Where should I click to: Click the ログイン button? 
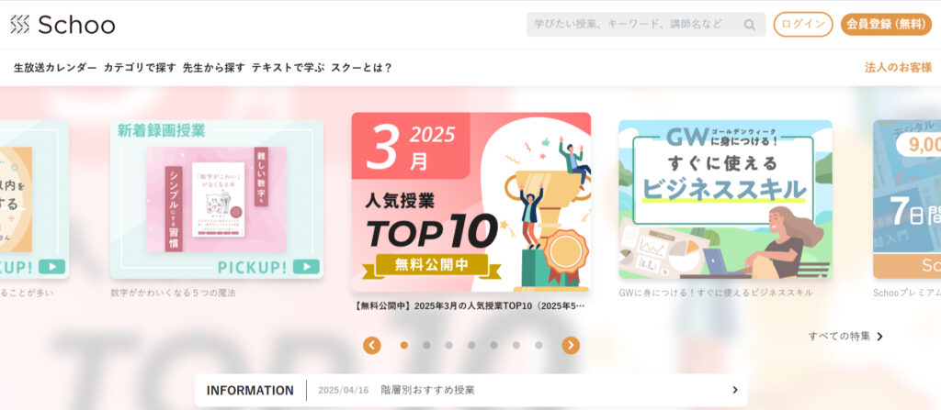803,25
